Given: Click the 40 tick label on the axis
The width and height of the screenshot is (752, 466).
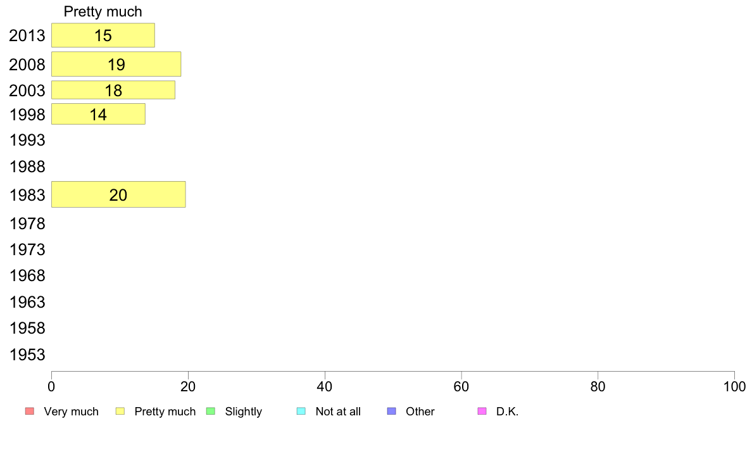Looking at the screenshot, I should [x=325, y=387].
